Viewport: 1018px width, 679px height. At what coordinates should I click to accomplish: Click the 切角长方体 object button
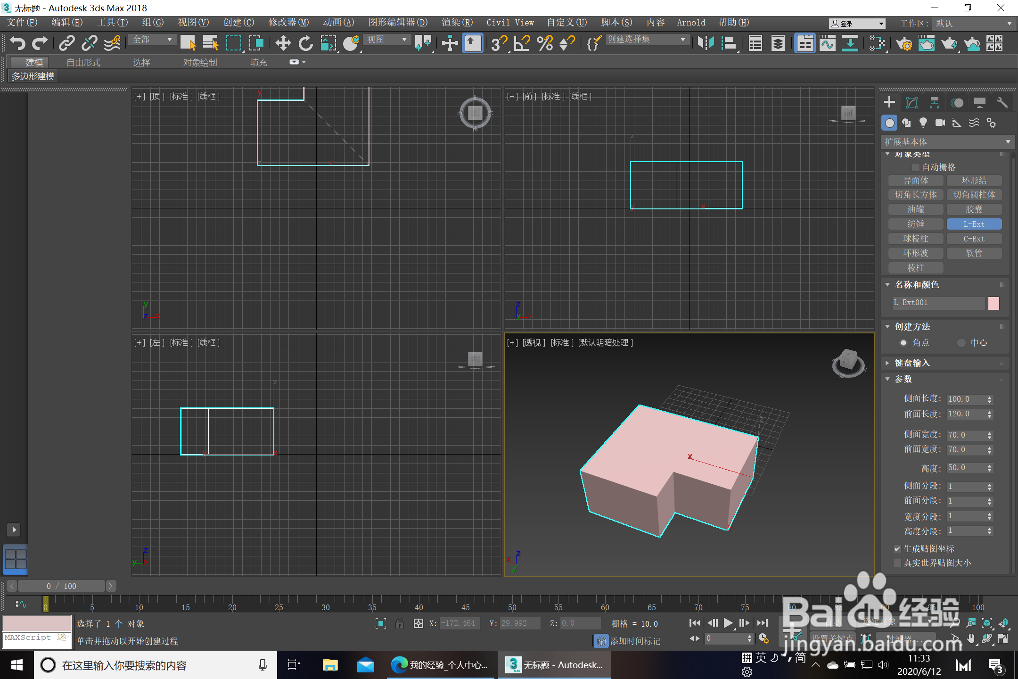click(916, 195)
